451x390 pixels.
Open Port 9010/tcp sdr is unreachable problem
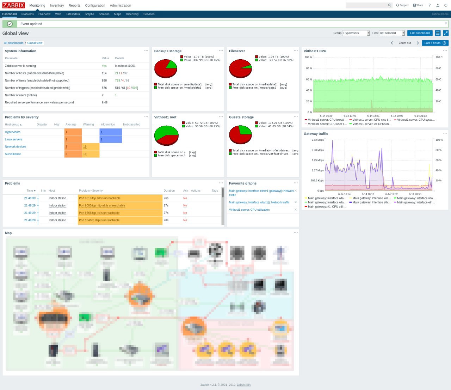click(100, 198)
